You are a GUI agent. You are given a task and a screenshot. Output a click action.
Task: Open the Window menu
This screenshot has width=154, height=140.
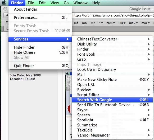coord(80,3)
